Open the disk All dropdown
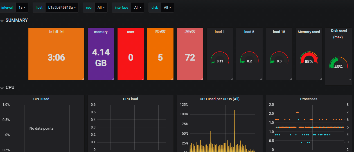The width and height of the screenshot is (354, 152). 167,8
